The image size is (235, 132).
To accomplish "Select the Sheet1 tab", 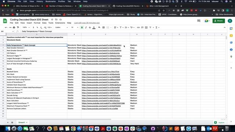I will pyautogui.click(x=22, y=122).
